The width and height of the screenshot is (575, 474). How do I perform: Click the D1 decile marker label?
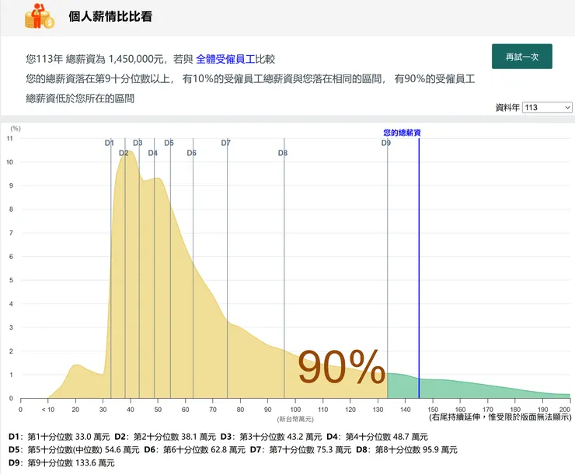tap(109, 143)
